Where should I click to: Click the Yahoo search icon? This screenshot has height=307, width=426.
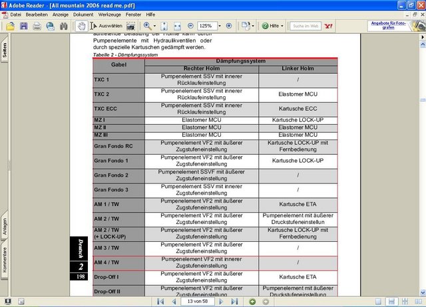click(328, 26)
